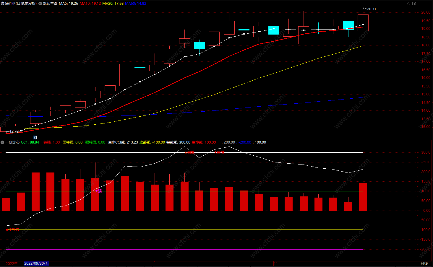Screen dimensions: 433x267
Task: Click the 11 month marker on the time axis
Action: click(276, 263)
